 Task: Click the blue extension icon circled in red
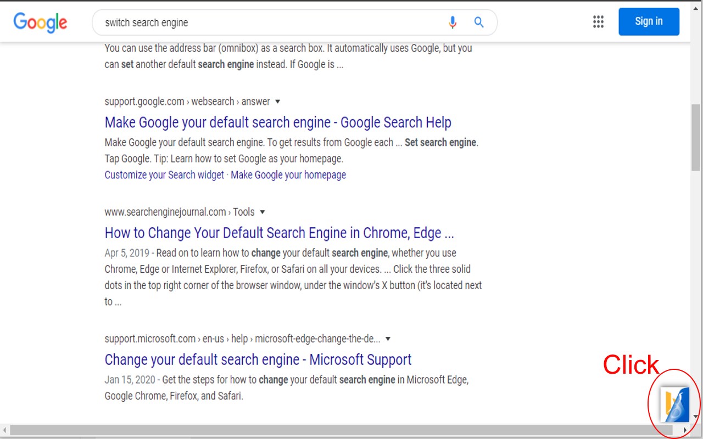[674, 404]
